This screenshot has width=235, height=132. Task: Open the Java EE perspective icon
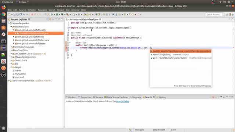coord(230,15)
